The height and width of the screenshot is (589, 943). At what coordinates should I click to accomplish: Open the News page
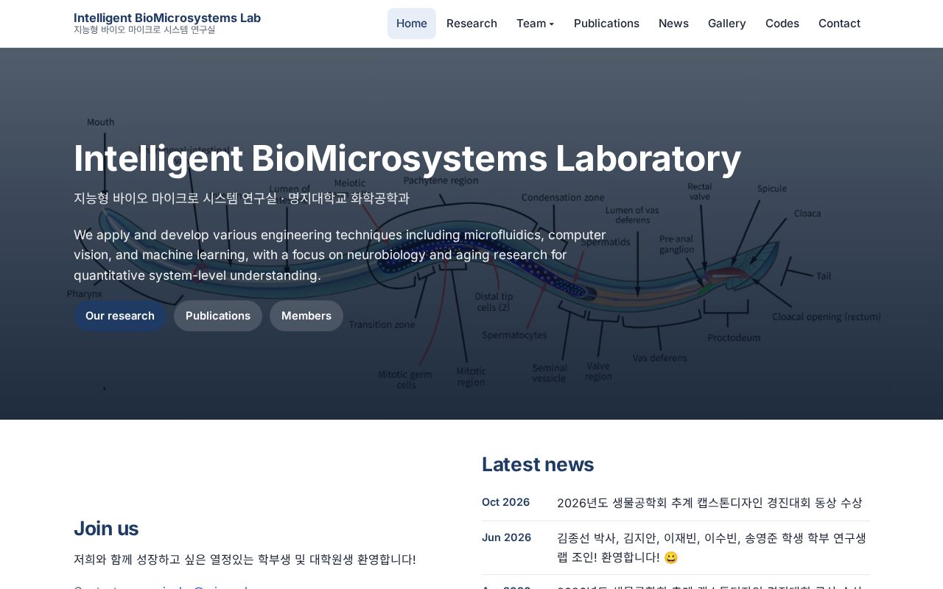673,24
